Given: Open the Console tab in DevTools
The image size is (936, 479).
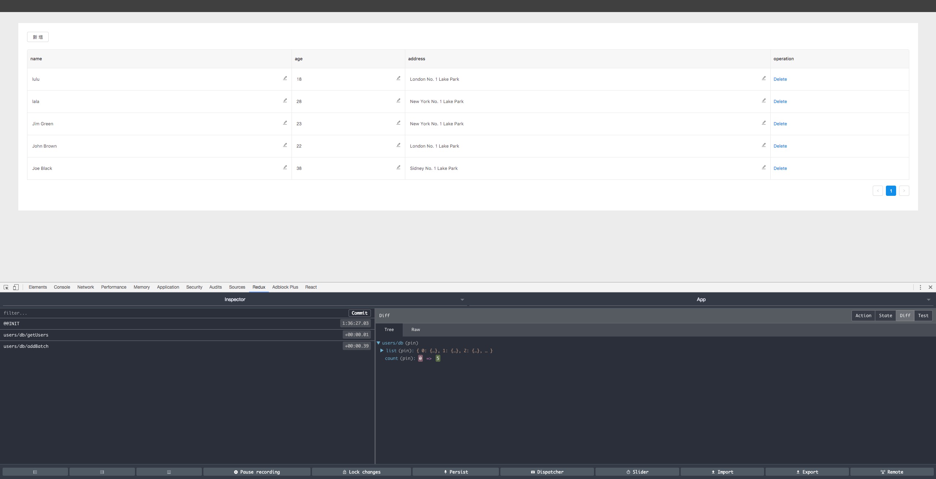Looking at the screenshot, I should [62, 287].
